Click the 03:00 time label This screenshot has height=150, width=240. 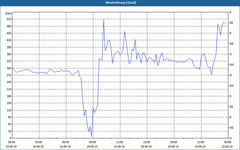click(38, 142)
